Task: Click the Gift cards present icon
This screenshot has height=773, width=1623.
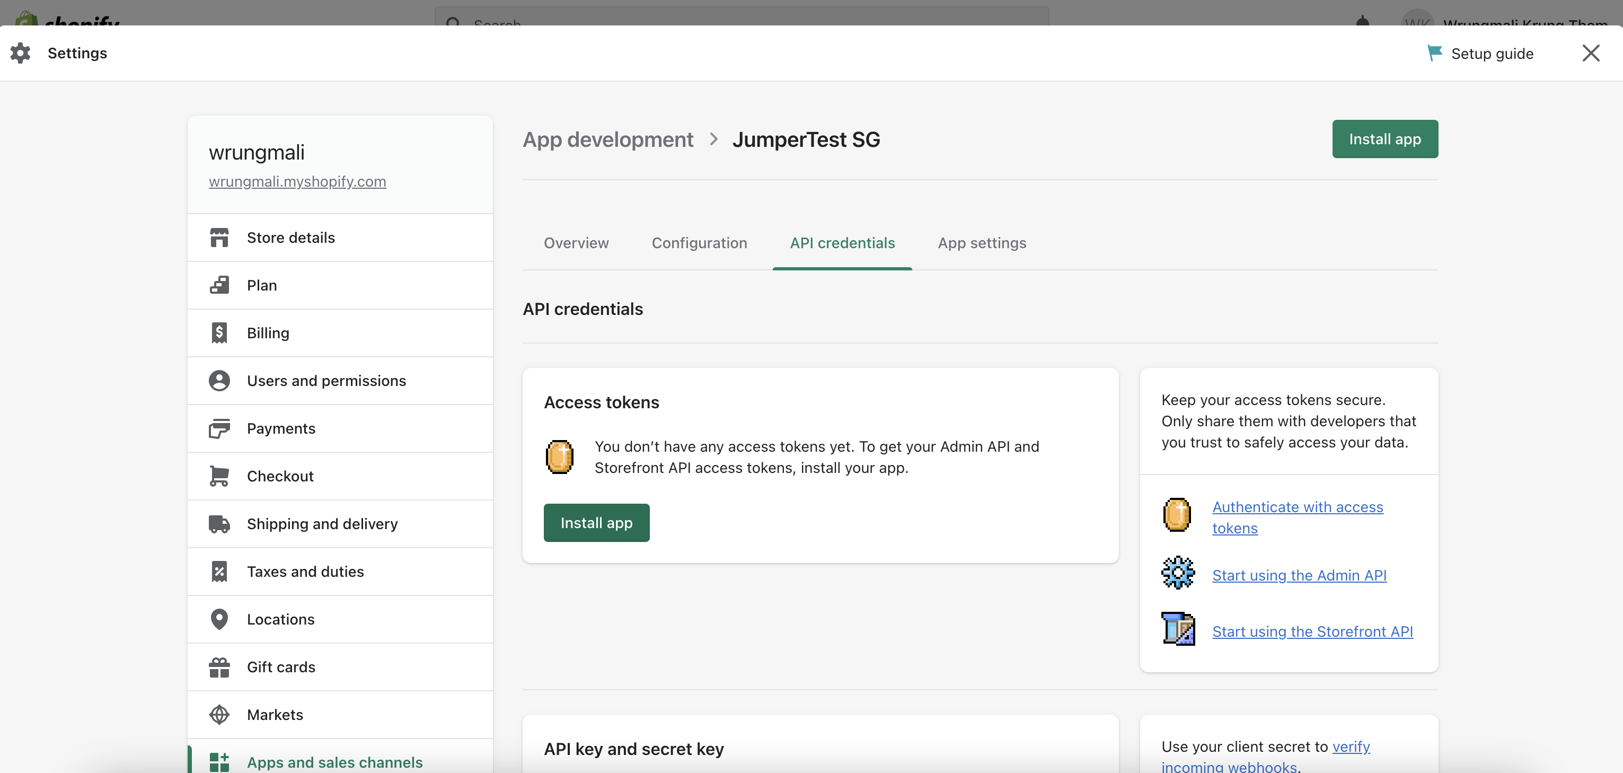Action: (219, 667)
